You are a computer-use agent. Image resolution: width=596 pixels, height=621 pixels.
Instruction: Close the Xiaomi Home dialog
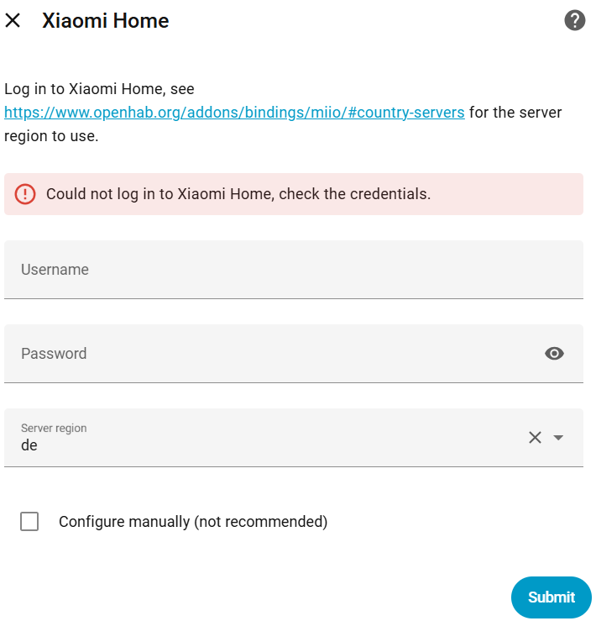coord(13,21)
